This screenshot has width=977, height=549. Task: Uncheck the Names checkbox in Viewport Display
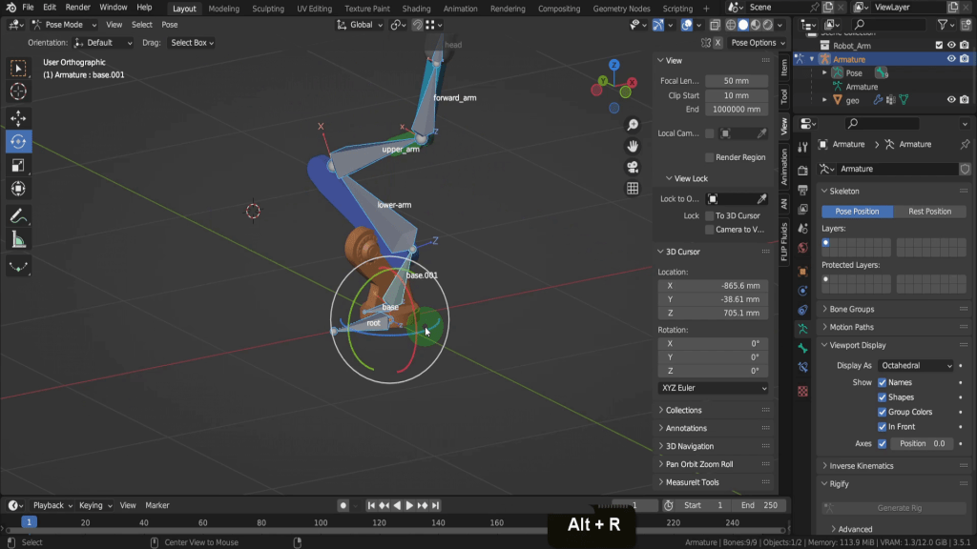pyautogui.click(x=883, y=382)
